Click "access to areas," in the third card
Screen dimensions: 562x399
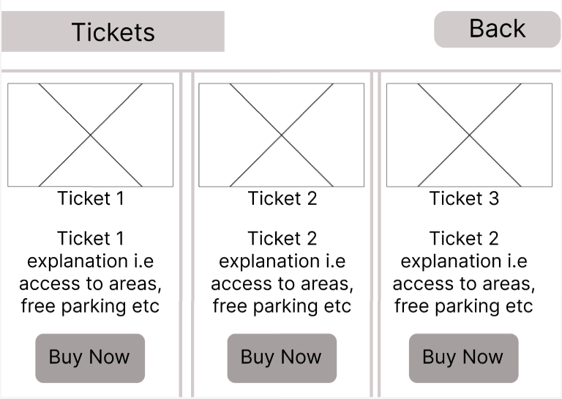463,284
